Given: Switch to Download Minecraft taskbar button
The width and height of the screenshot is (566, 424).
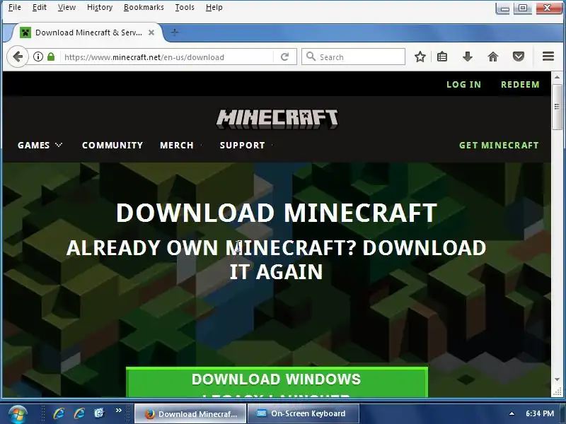Looking at the screenshot, I should (x=190, y=414).
